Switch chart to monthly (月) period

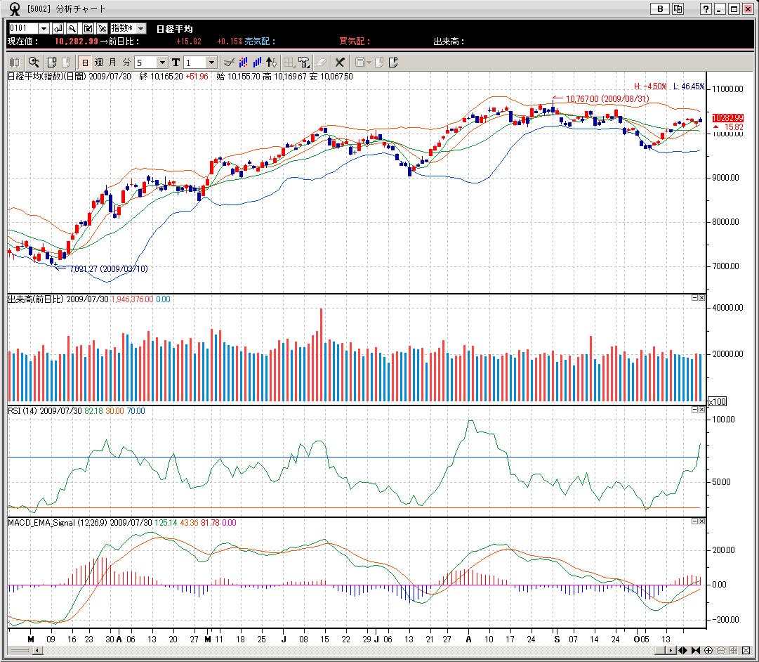point(112,63)
